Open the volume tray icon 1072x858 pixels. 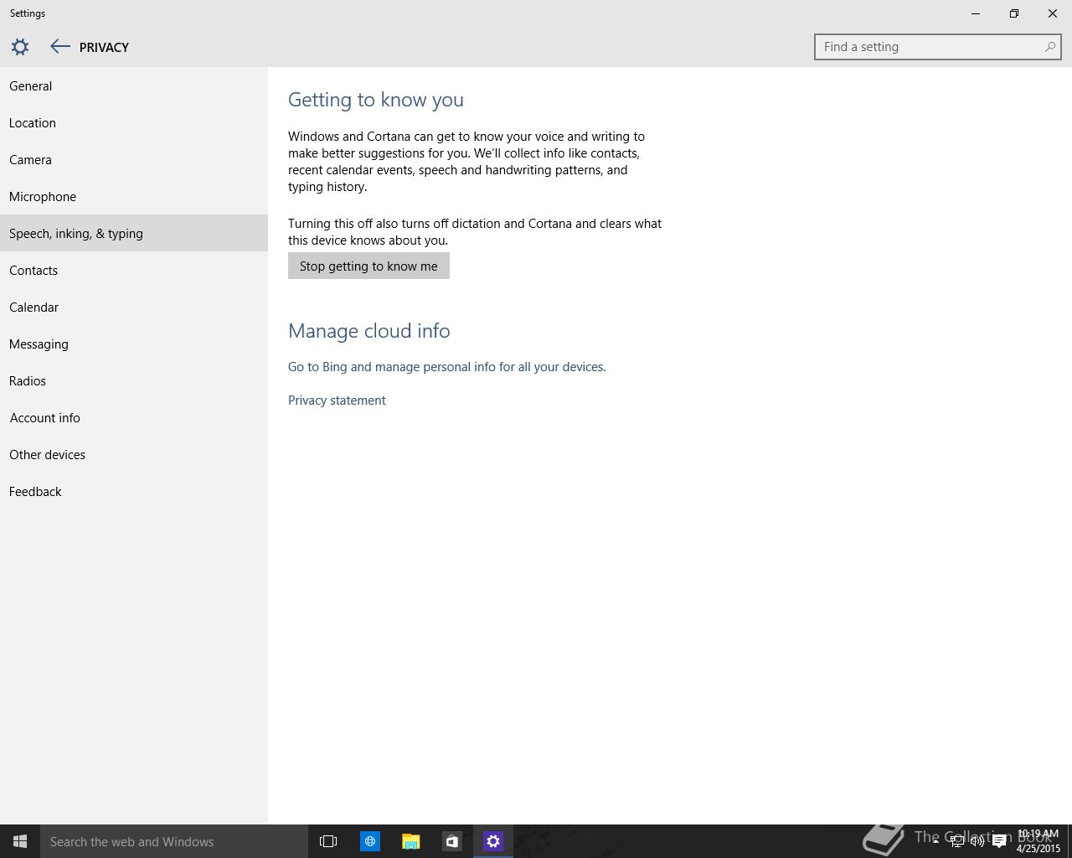click(977, 841)
